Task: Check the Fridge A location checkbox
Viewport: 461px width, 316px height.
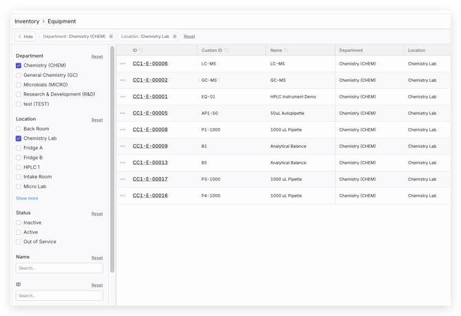Action: 19,148
